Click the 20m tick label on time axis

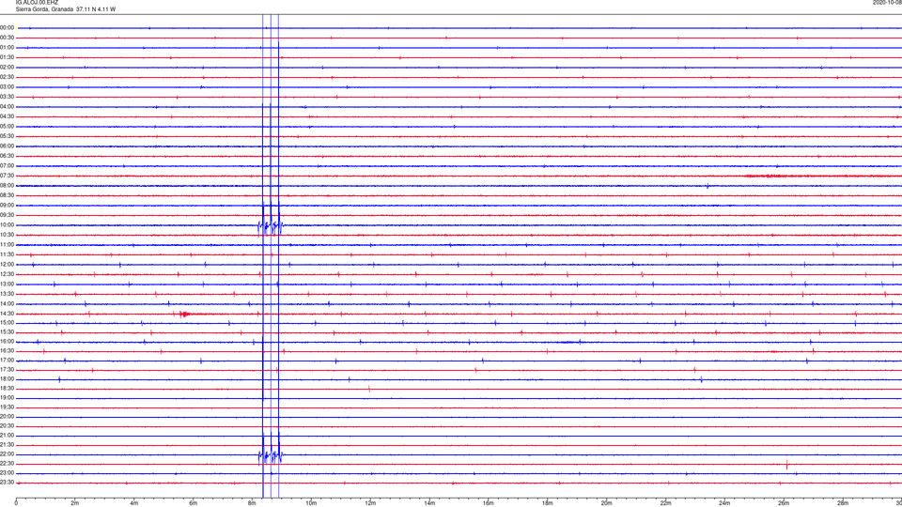[607, 503]
